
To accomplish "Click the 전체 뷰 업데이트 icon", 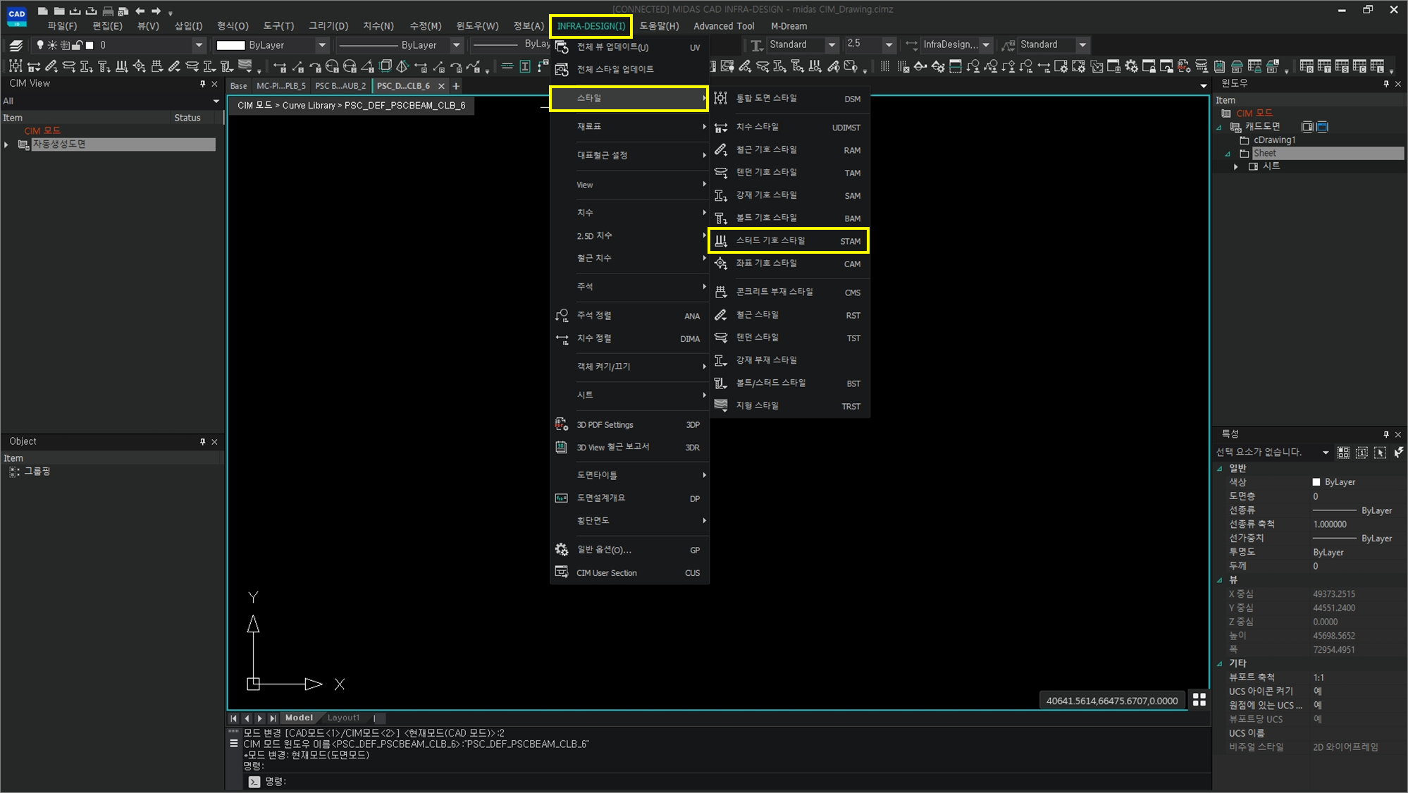I will [562, 47].
